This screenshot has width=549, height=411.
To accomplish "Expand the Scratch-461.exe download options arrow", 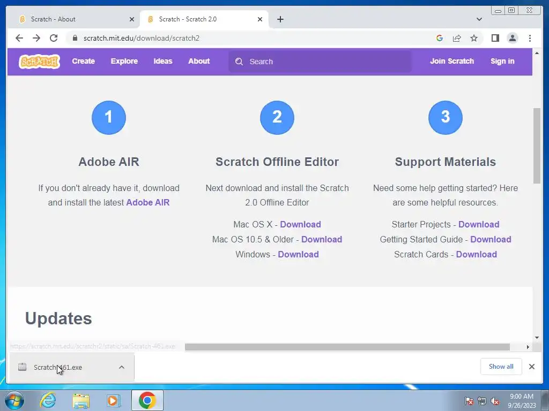I will click(122, 367).
